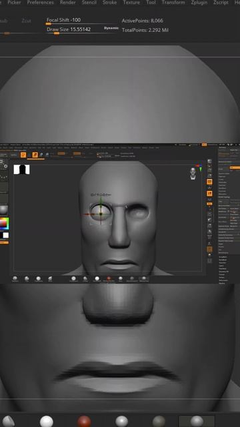Click the gray material sphere on inset left shelf

3,210
